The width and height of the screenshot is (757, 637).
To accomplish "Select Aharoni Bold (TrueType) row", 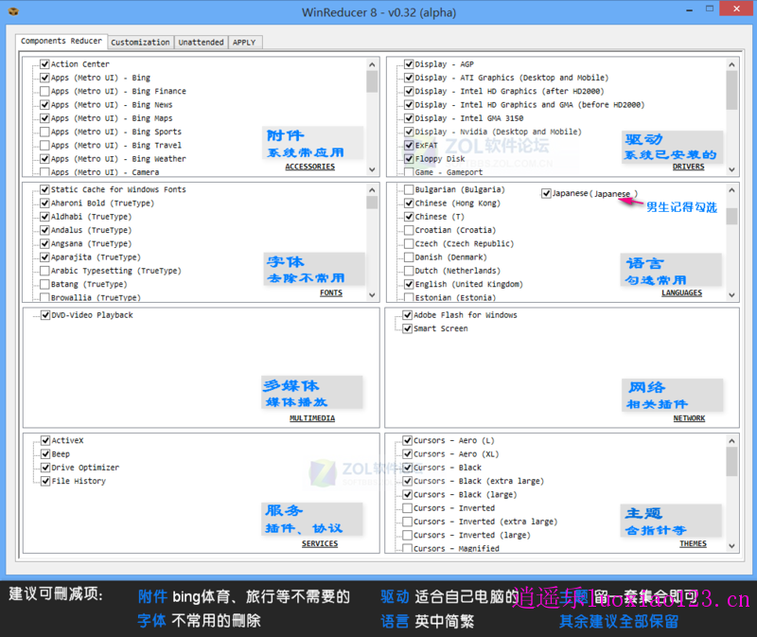I will (102, 203).
